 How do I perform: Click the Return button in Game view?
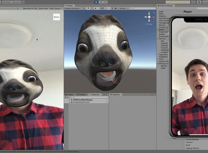click(56, 17)
